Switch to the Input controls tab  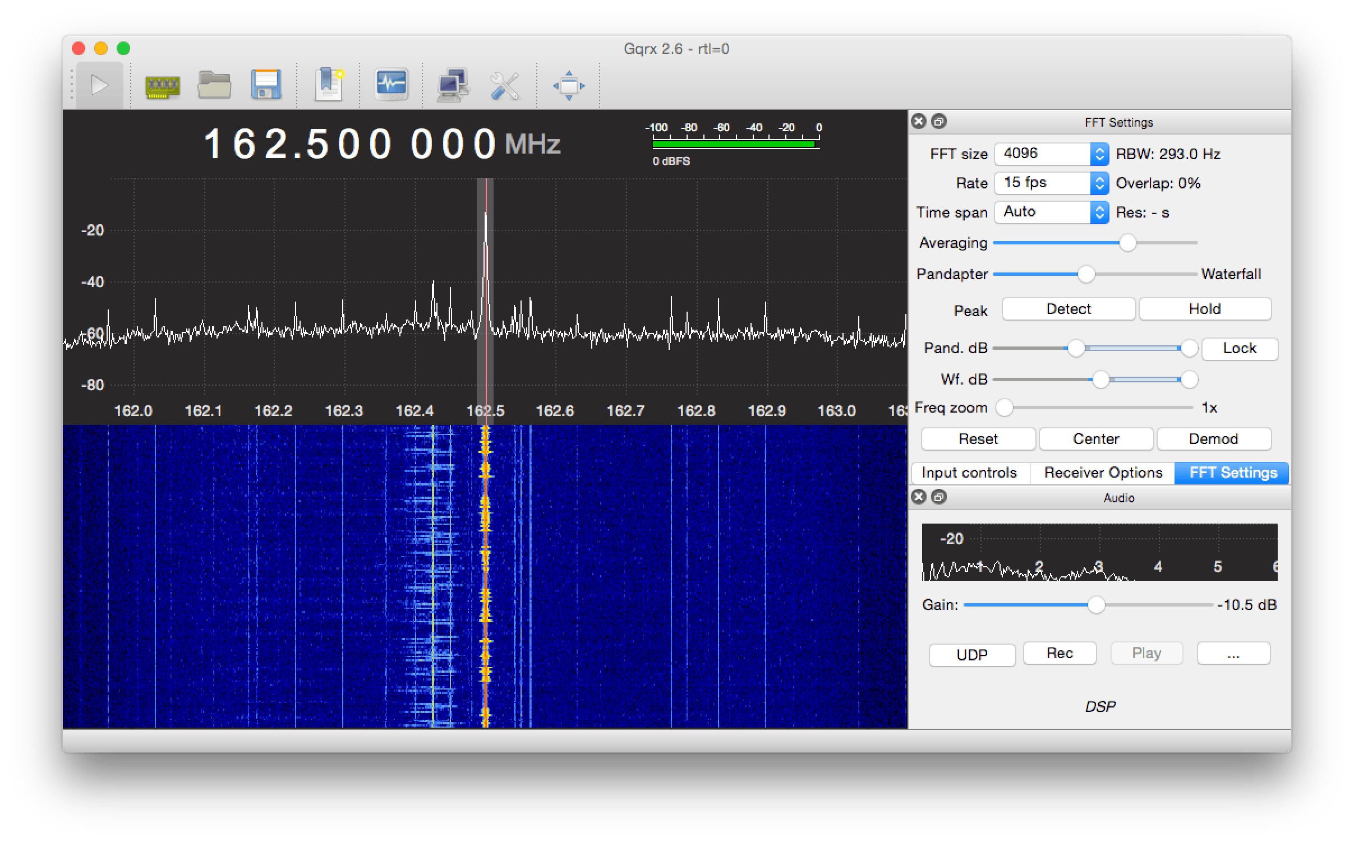pos(969,473)
